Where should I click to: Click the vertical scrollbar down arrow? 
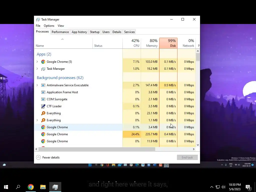click(198, 145)
